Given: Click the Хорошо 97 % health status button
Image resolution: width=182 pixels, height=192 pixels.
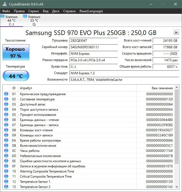Looking at the screenshot, I should [16, 52].
